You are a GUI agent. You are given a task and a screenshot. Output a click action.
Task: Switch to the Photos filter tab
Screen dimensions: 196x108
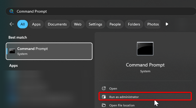point(152,24)
